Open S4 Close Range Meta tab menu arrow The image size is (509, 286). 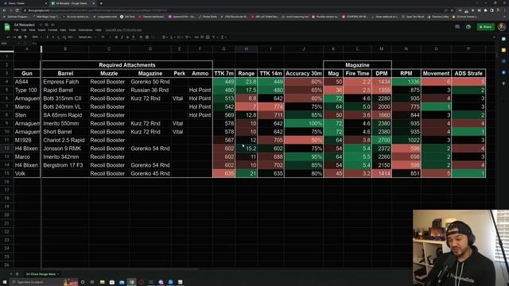pyautogui.click(x=58, y=274)
